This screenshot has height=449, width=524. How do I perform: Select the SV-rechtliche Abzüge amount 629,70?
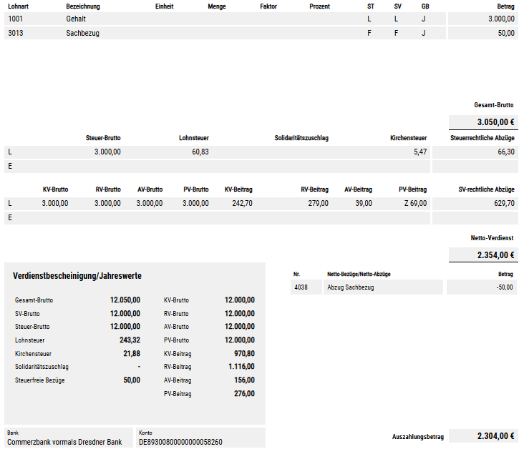[x=503, y=203]
